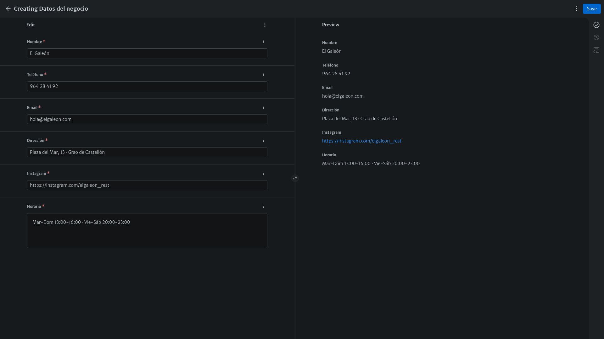Select the Mar–Dom schedule text in Preview
The width and height of the screenshot is (604, 339).
click(371, 164)
